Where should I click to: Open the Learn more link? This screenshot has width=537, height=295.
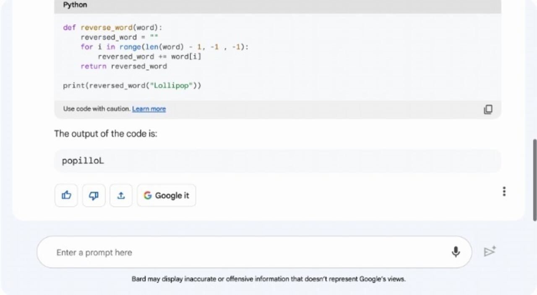[x=149, y=109]
